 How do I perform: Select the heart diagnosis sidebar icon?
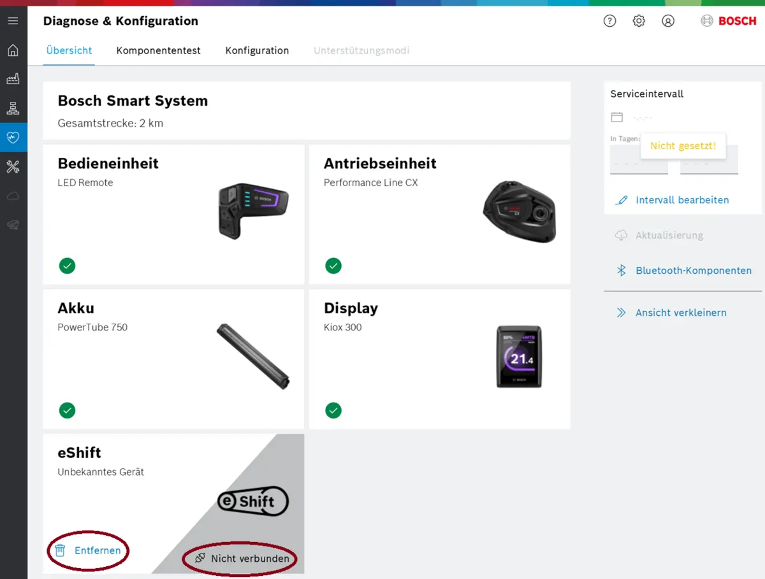(x=13, y=137)
